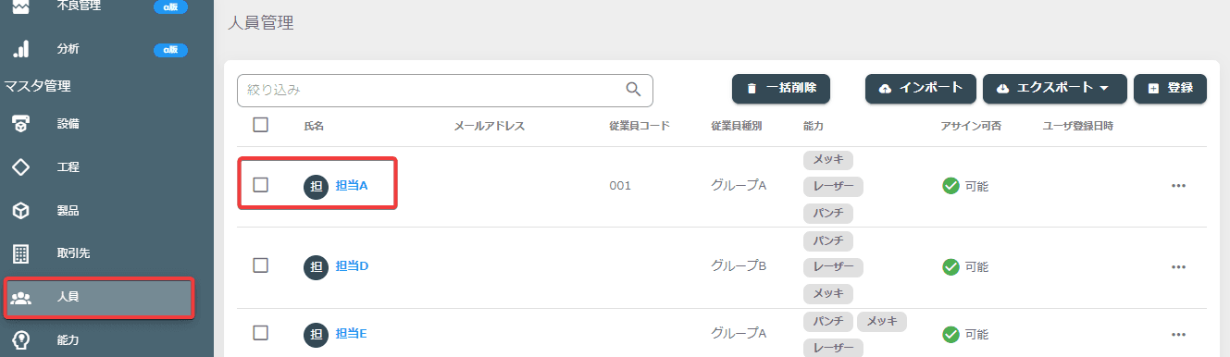
Task: Open the more-options menu for 担当E row
Action: pos(1178,334)
